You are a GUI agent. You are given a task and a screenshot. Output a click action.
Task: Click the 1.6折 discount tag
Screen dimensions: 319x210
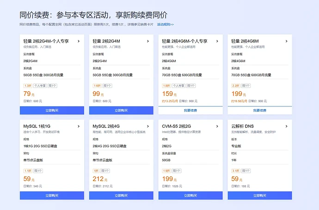[97, 86]
